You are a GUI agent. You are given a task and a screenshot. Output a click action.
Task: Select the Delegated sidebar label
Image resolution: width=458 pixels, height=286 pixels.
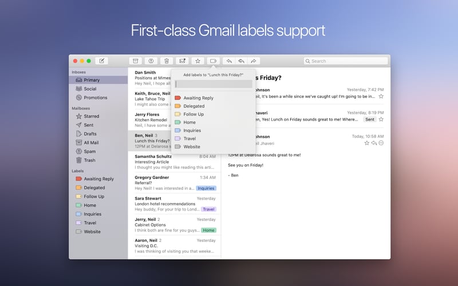[98, 188]
